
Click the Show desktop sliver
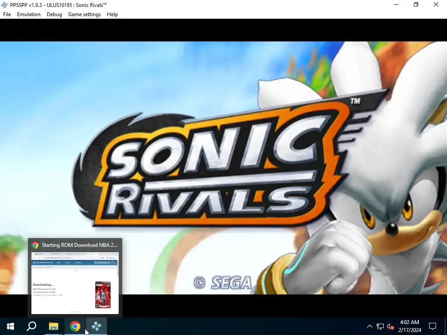pyautogui.click(x=446, y=326)
